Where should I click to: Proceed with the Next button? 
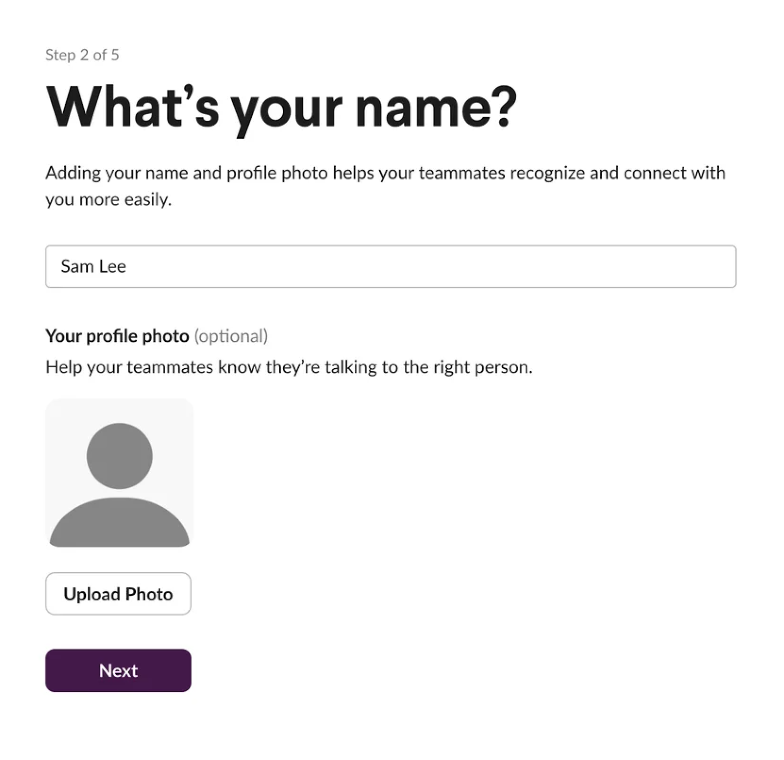tap(118, 670)
